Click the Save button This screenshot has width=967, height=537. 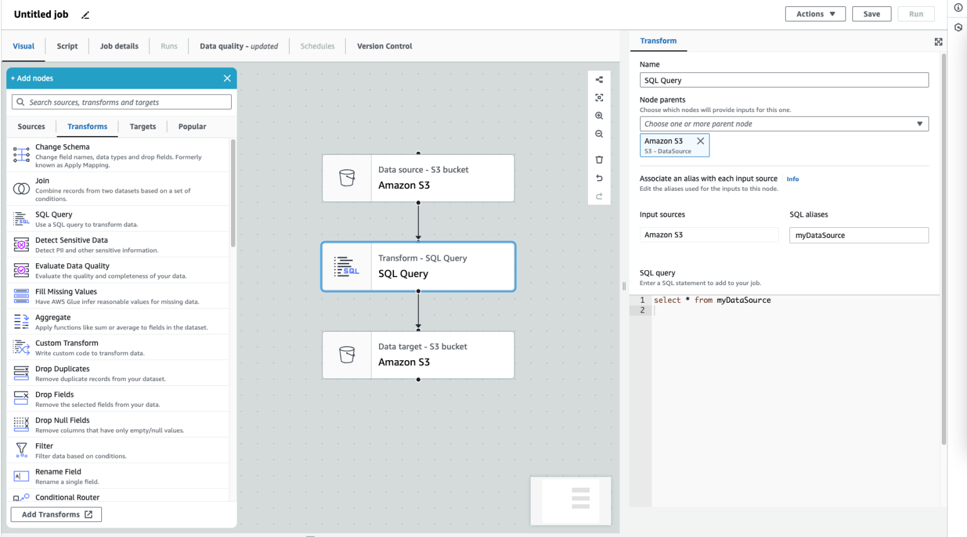pos(871,14)
